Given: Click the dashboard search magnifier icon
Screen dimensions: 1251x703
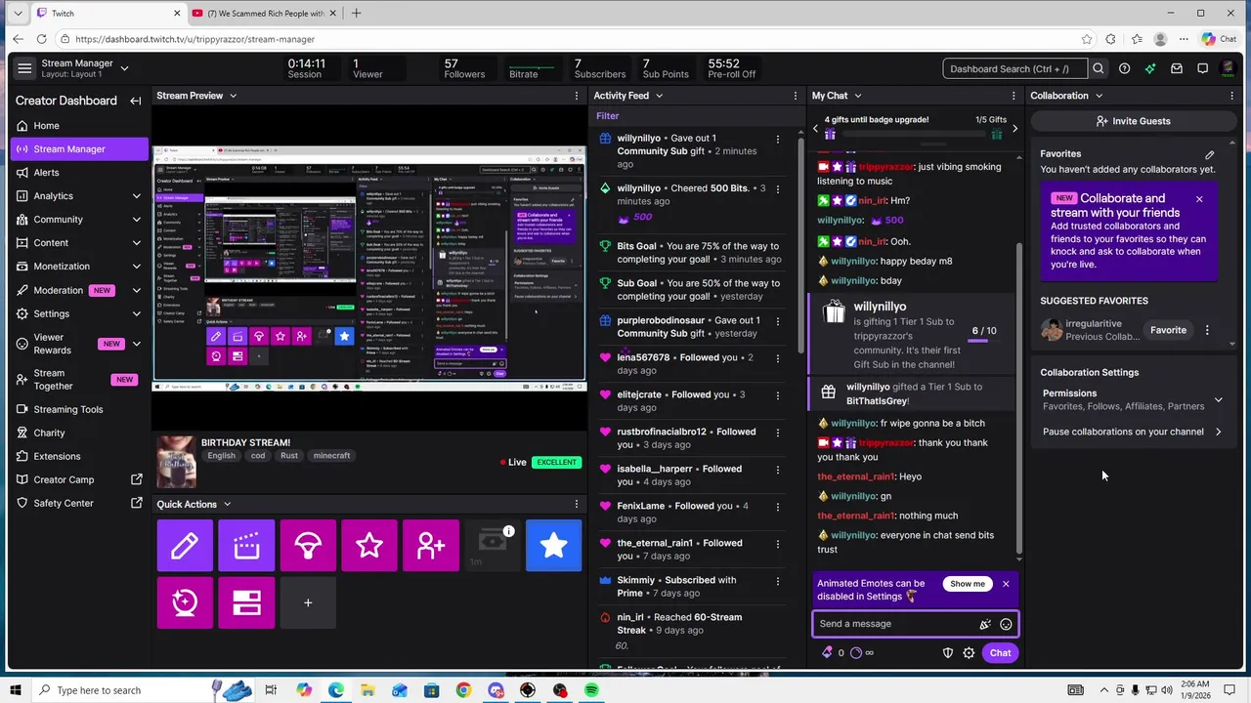Looking at the screenshot, I should (x=1099, y=68).
